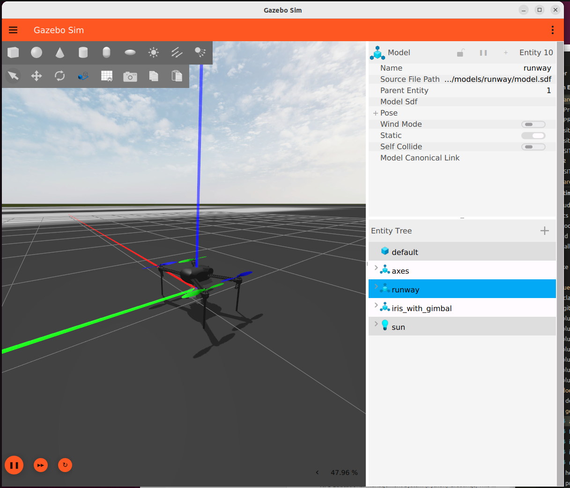Activate the select mode arrow tool
570x488 pixels.
coord(13,76)
